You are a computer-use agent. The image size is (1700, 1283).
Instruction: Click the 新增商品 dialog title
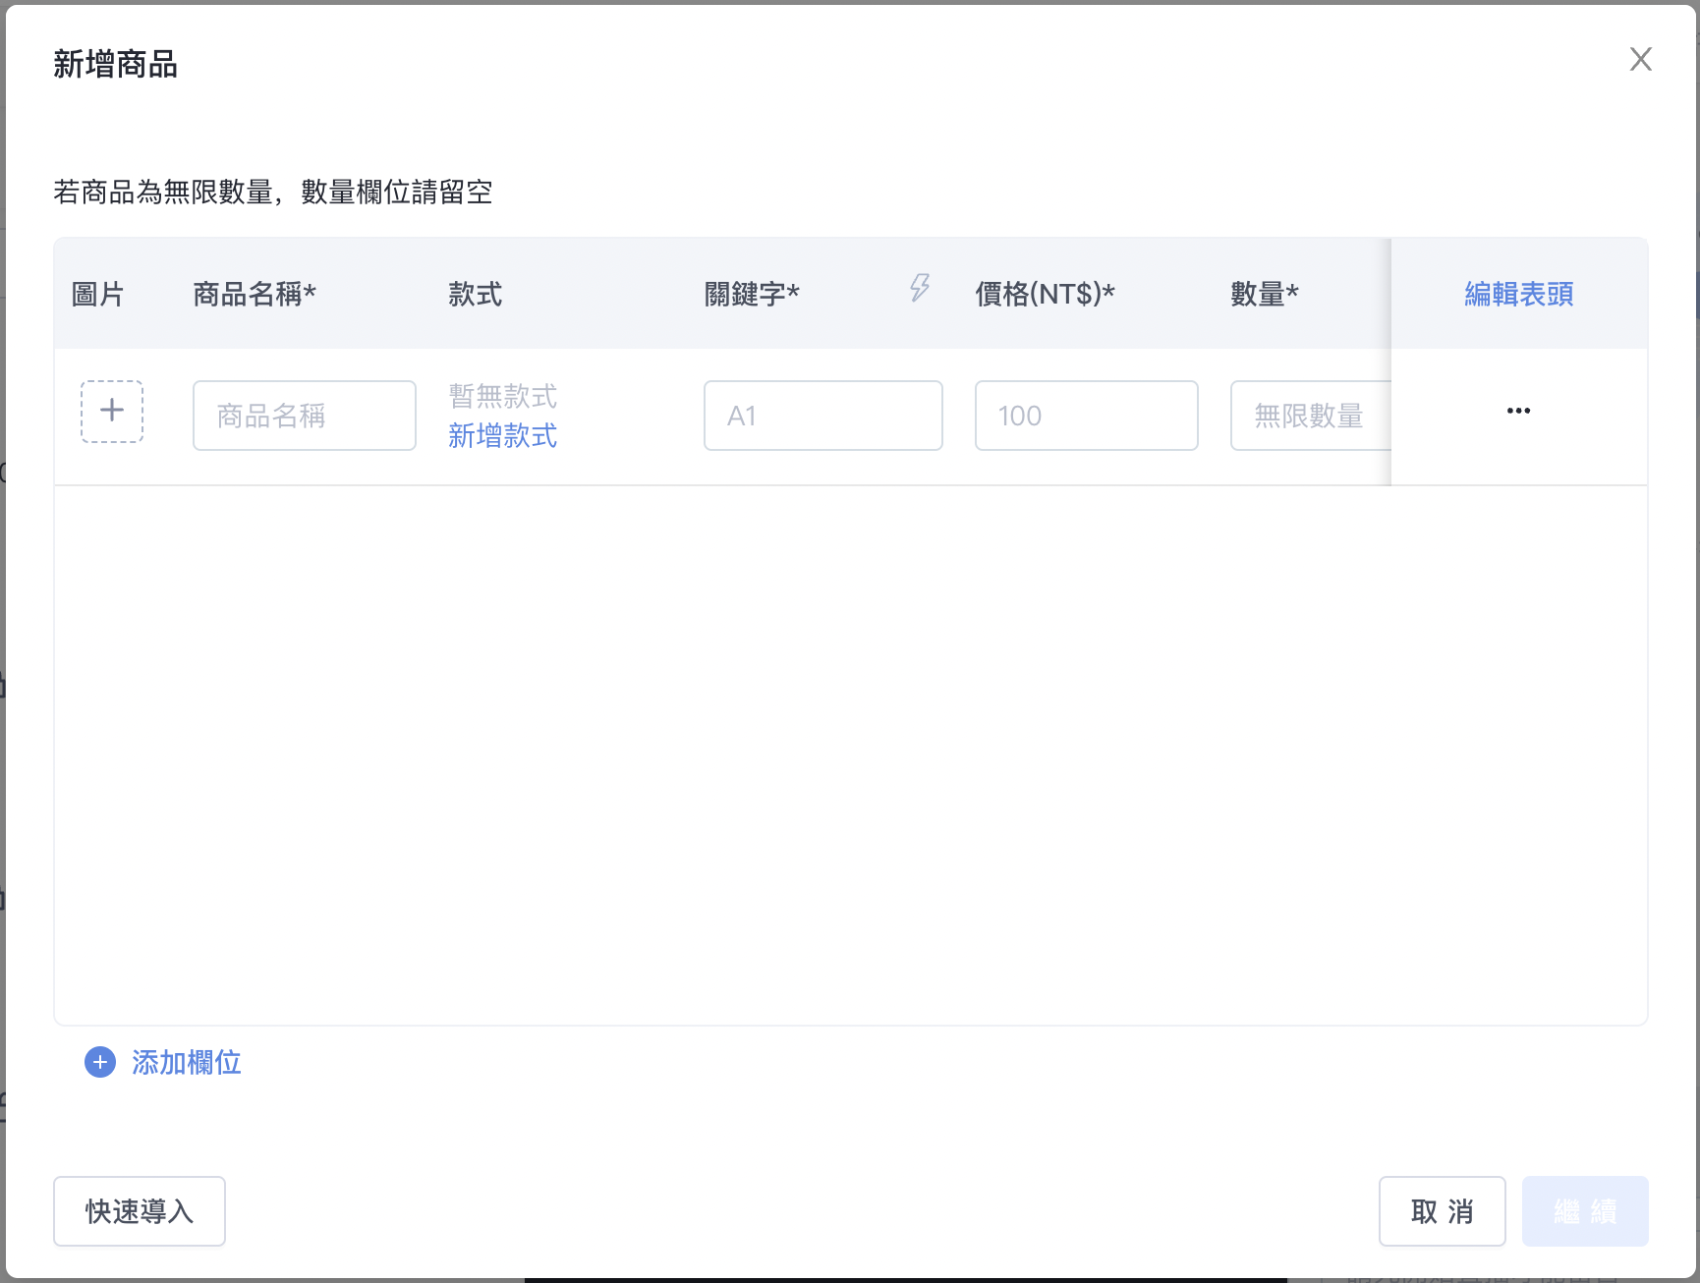(x=116, y=64)
